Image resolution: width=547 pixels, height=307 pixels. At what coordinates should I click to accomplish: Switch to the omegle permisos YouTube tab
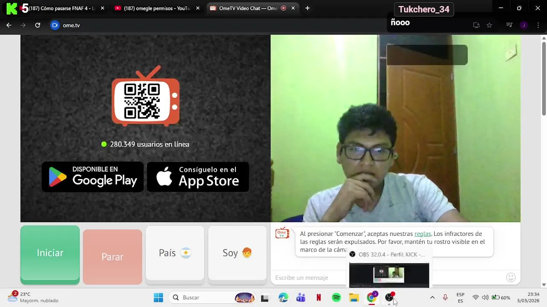(156, 8)
